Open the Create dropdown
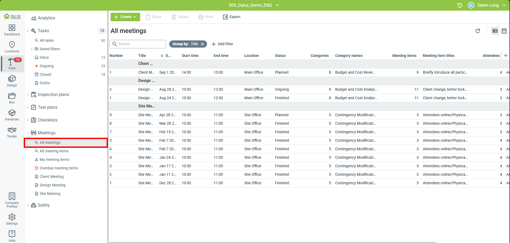 click(x=125, y=17)
